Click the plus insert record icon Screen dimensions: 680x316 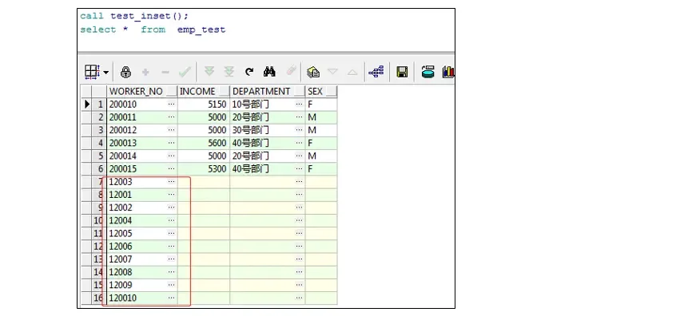[145, 73]
